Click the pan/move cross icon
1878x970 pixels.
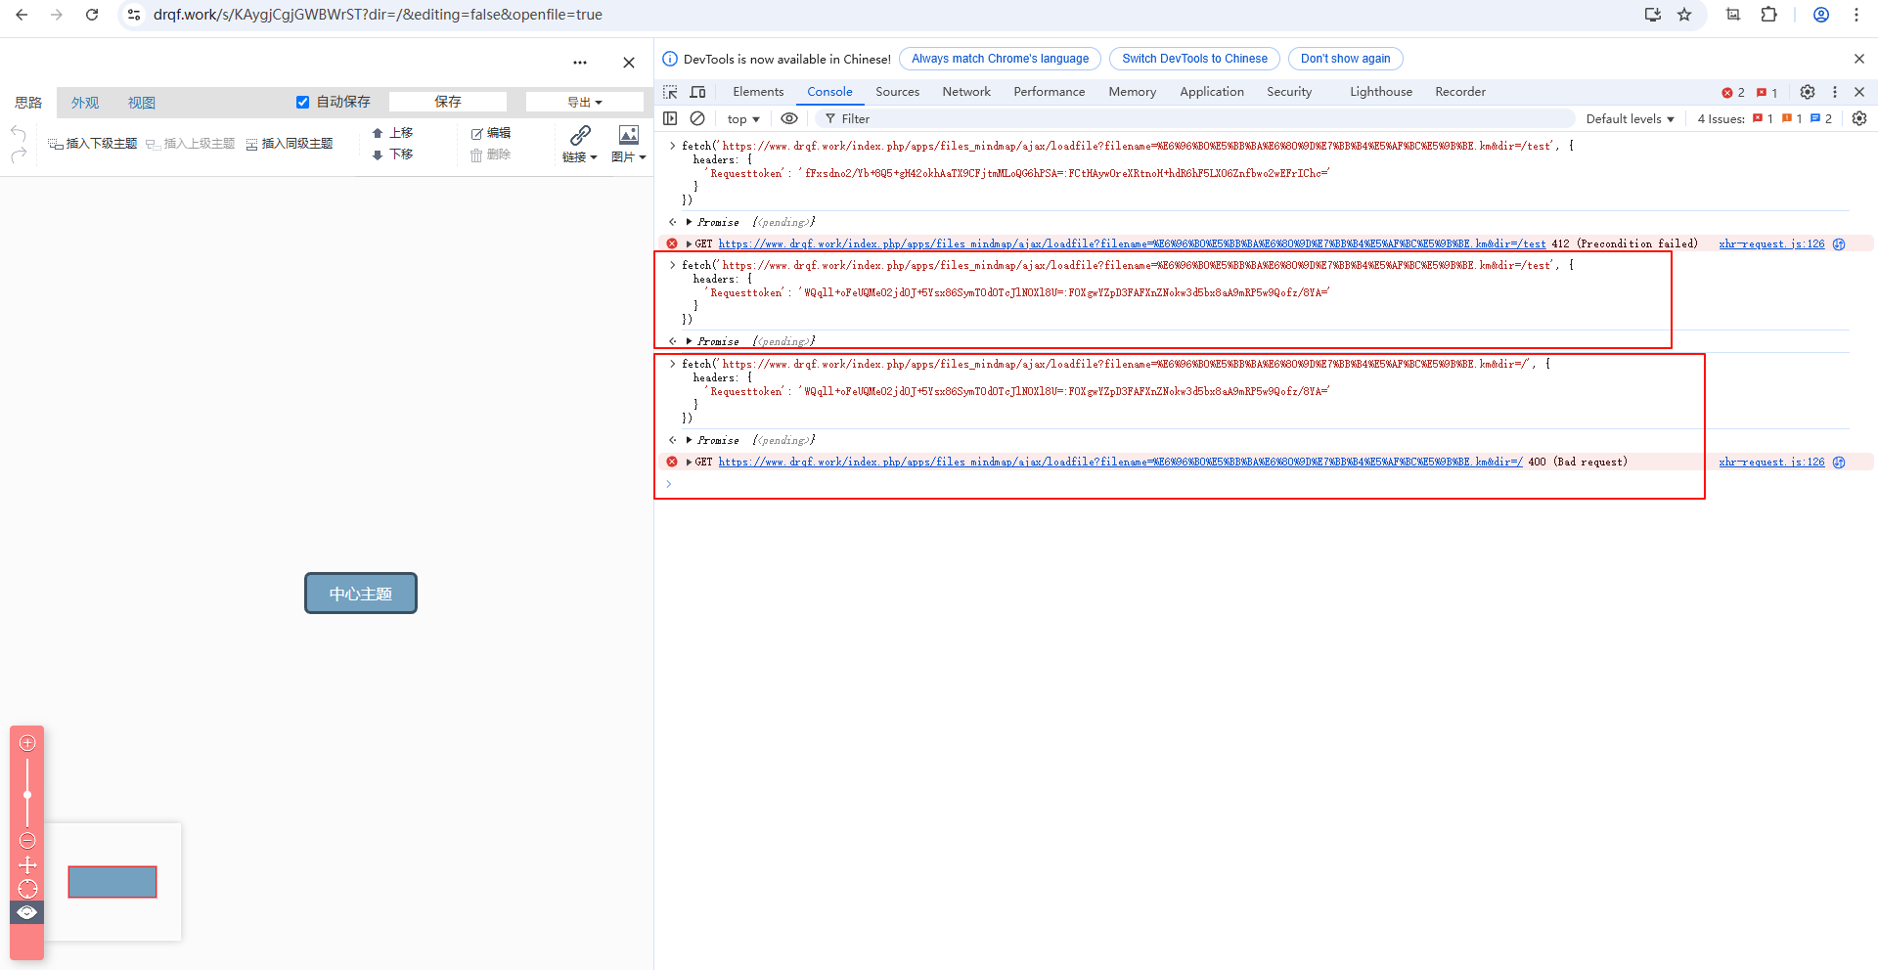(27, 865)
